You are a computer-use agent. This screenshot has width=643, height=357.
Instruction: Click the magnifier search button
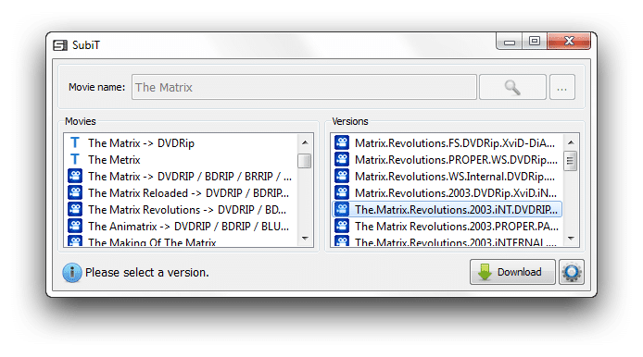[x=512, y=87]
